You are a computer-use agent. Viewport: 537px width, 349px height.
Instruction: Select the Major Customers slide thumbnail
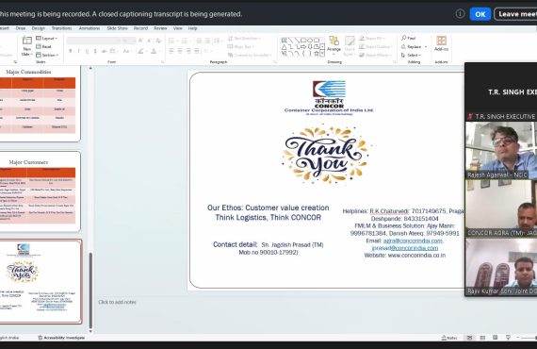(x=41, y=191)
